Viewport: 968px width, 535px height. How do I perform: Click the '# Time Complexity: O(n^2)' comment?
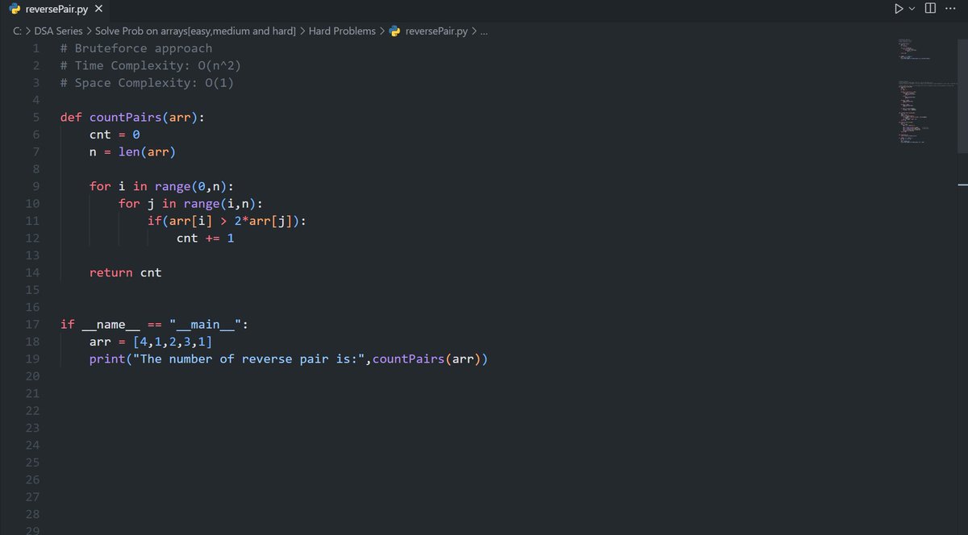point(150,65)
